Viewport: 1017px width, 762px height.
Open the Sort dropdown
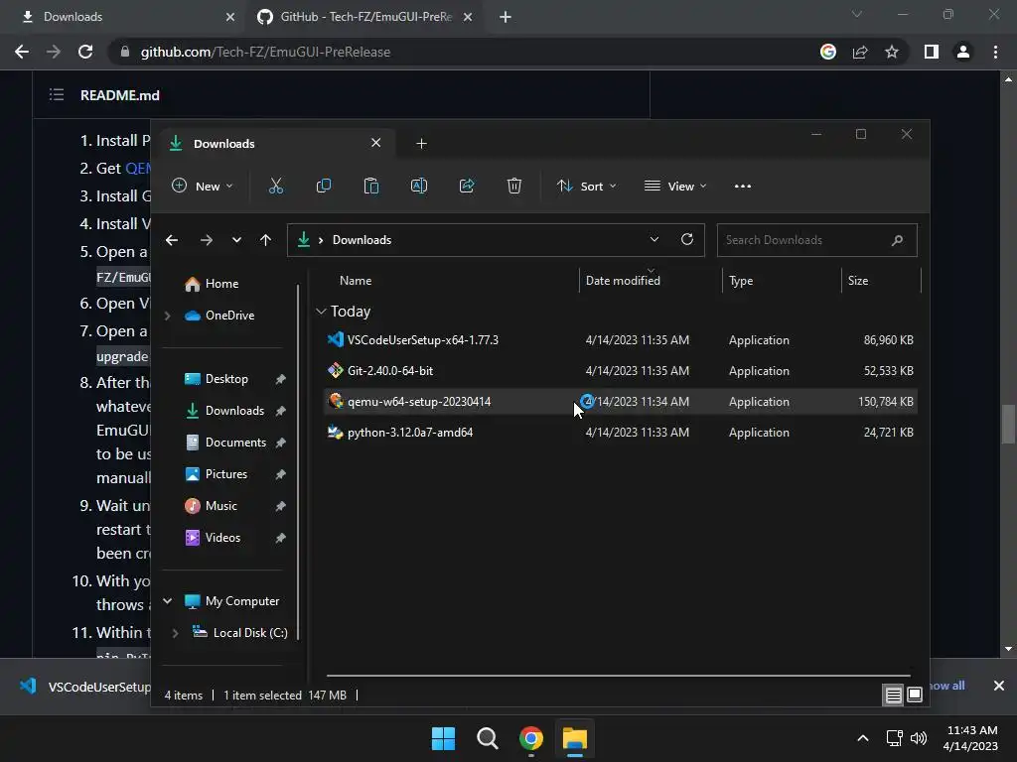tap(586, 186)
